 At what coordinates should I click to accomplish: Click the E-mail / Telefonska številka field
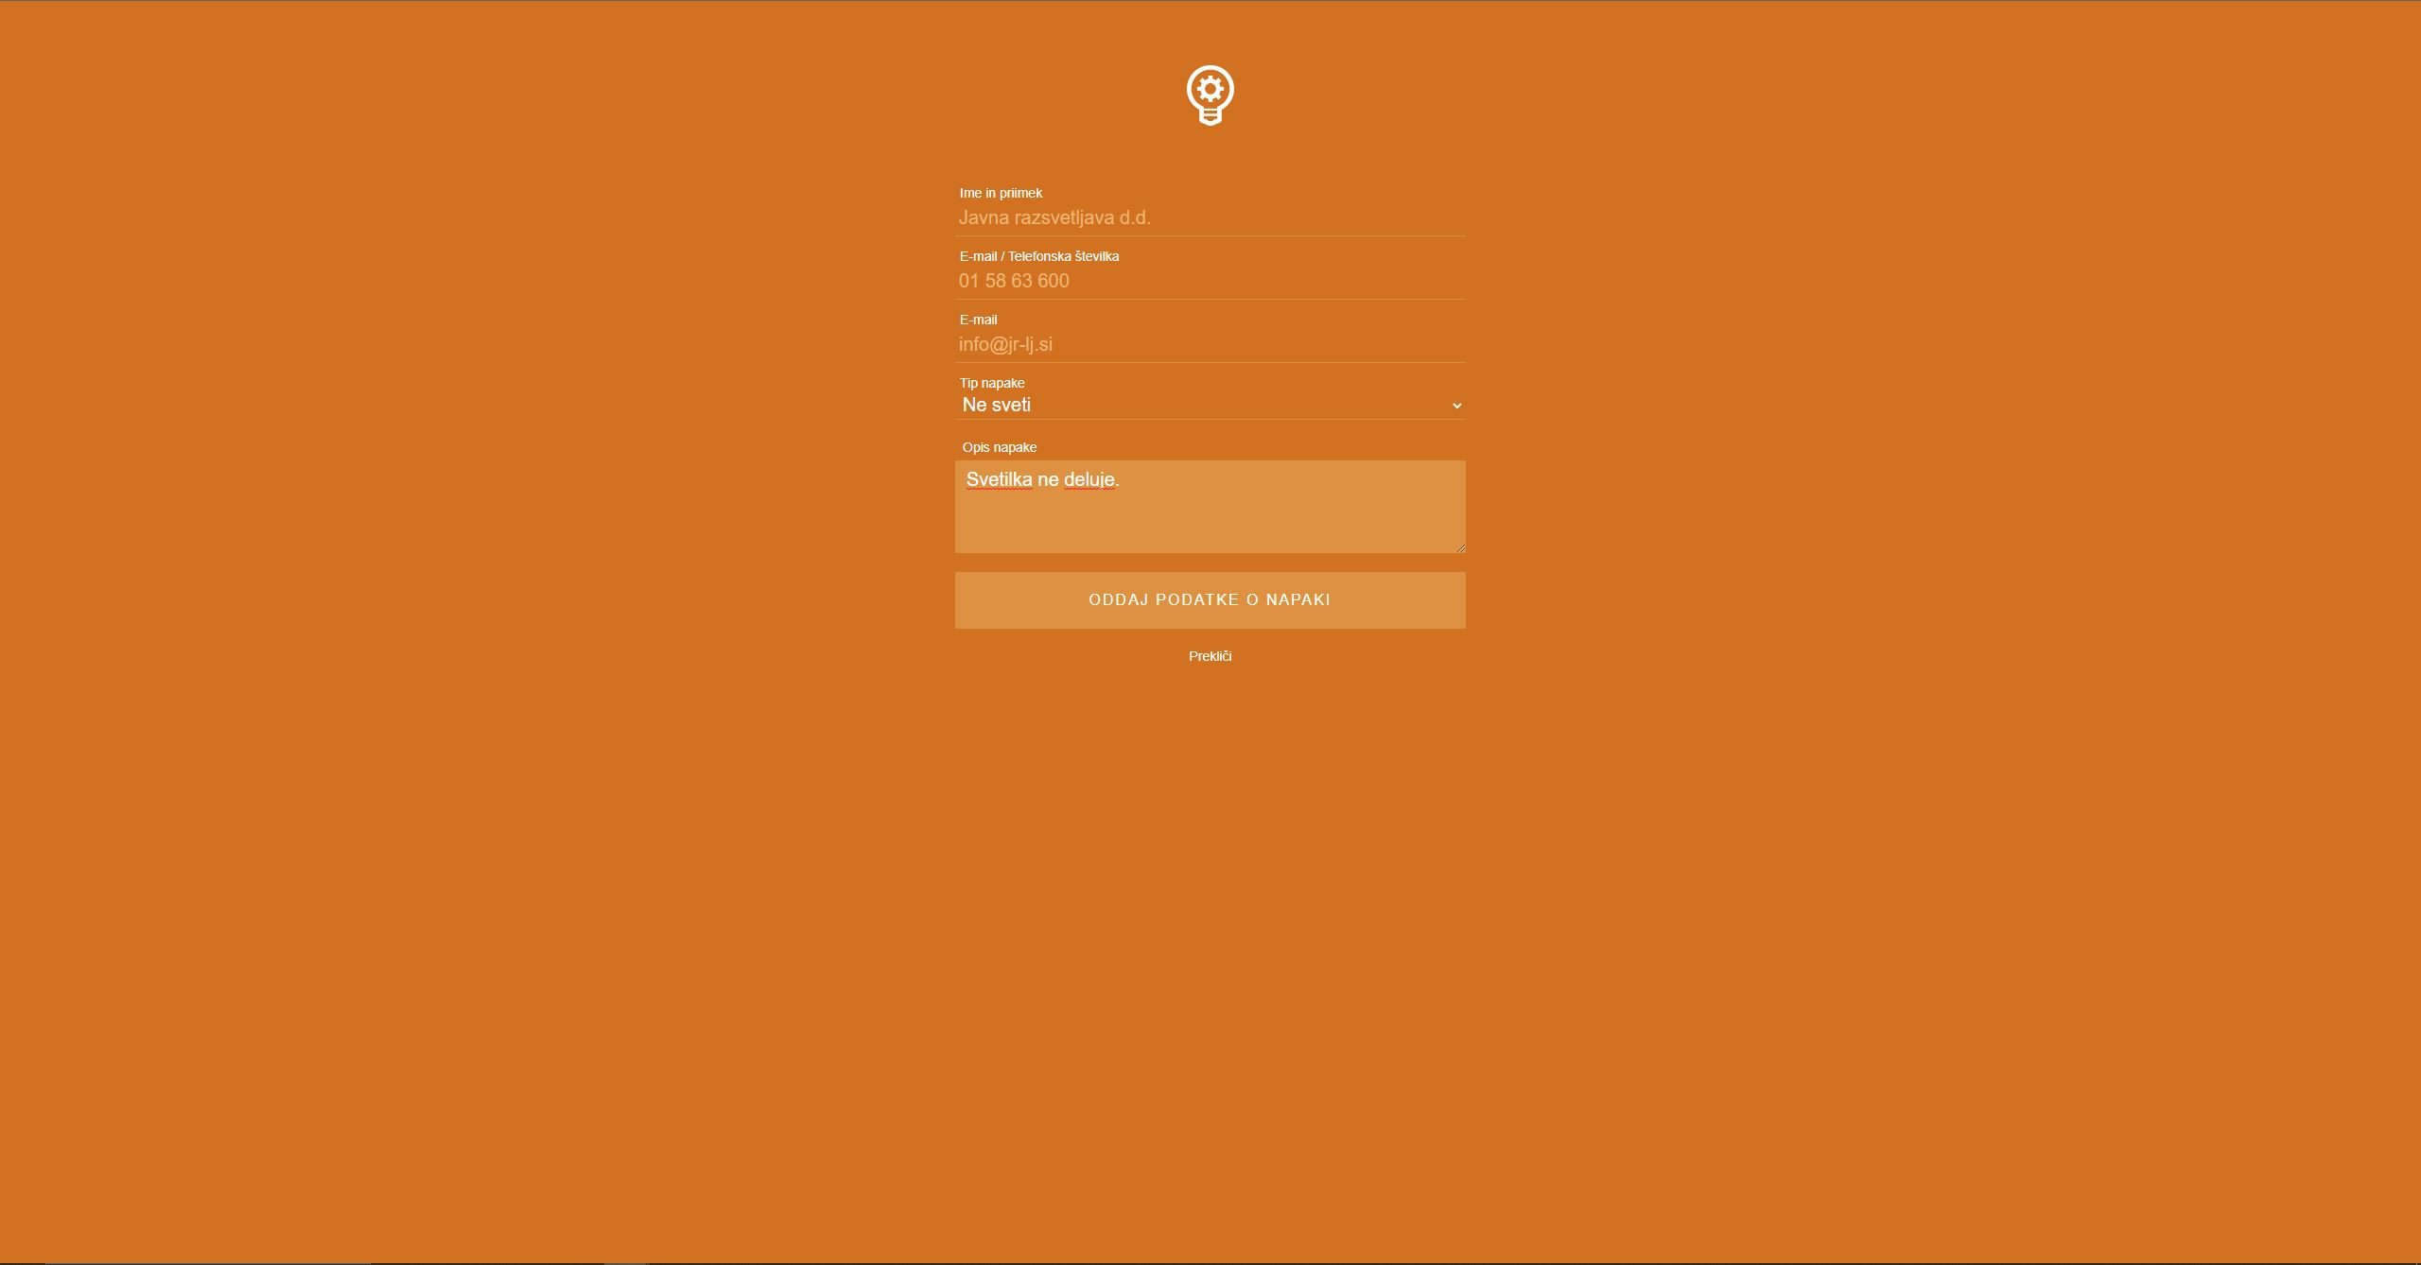(1210, 282)
